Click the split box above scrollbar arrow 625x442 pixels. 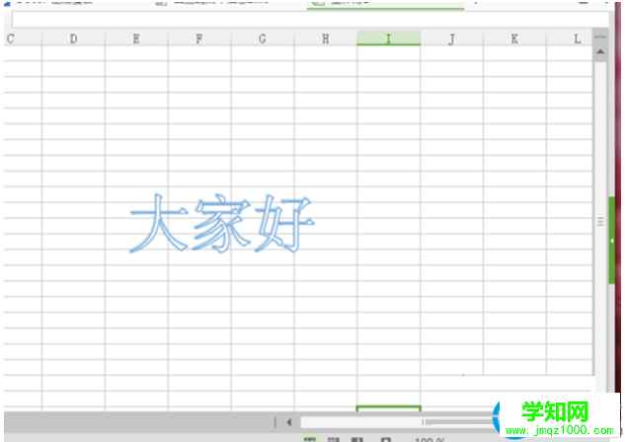(600, 37)
